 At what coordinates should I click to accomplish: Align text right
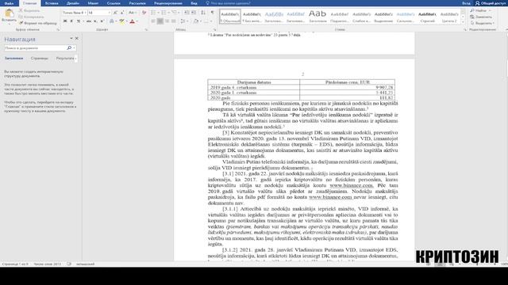coord(167,21)
